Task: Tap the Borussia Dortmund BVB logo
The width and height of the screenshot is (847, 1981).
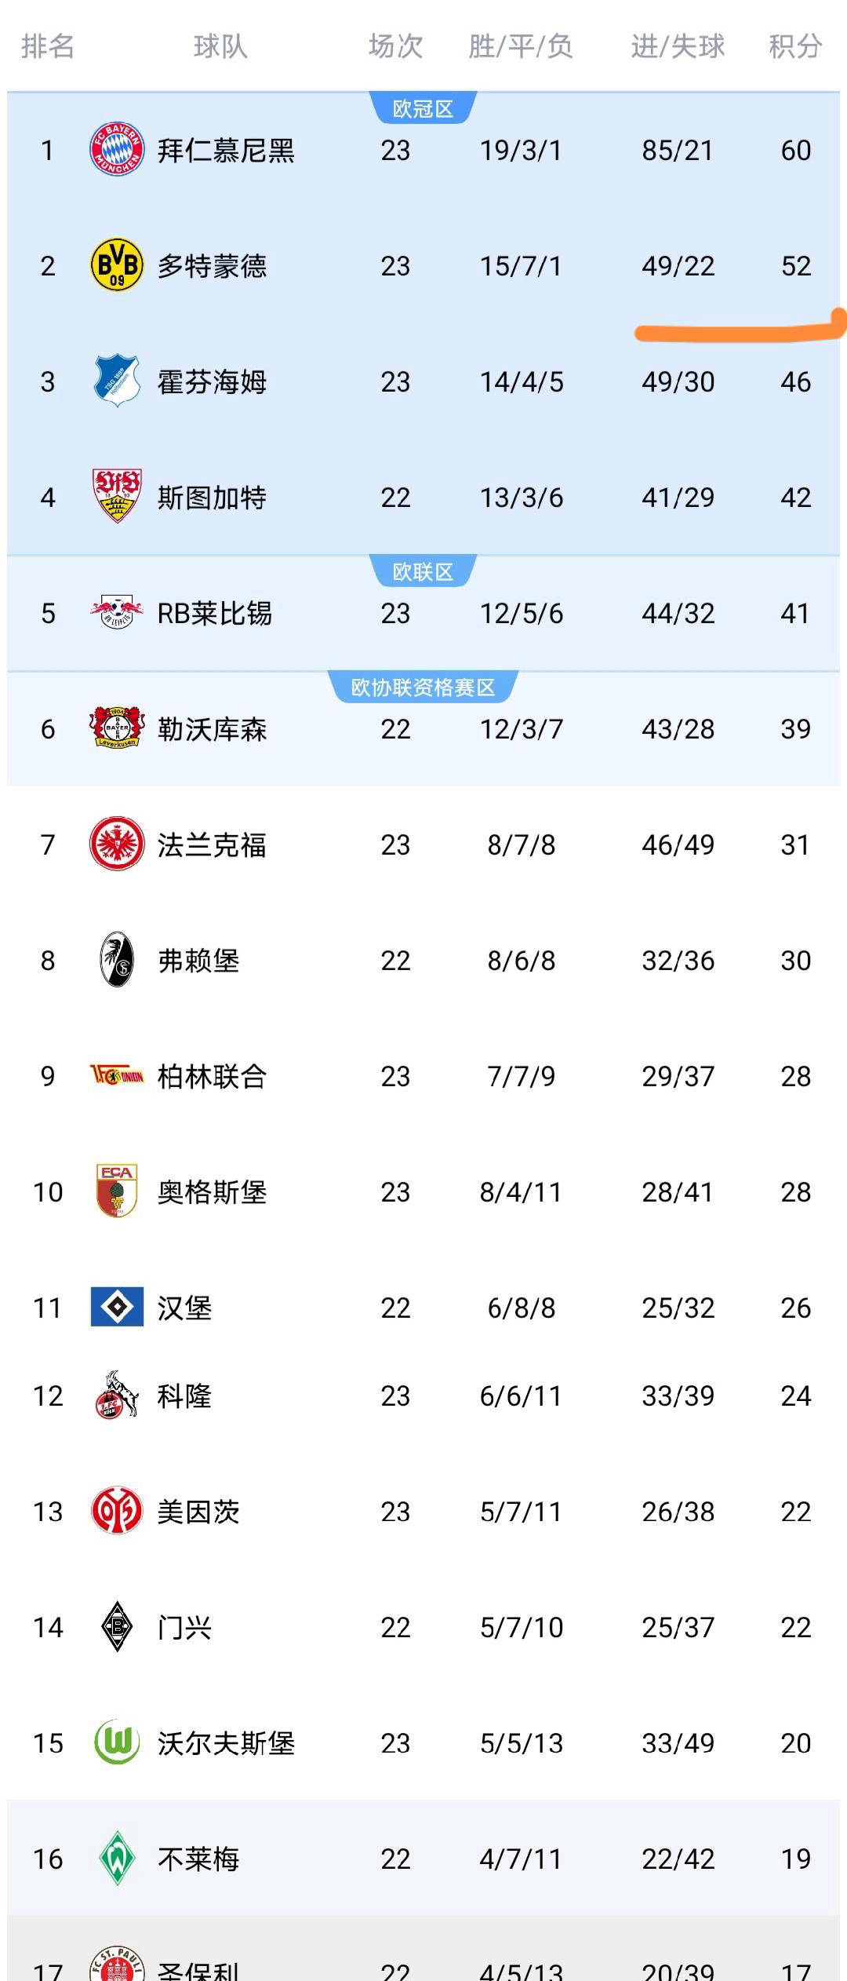Action: 117,265
